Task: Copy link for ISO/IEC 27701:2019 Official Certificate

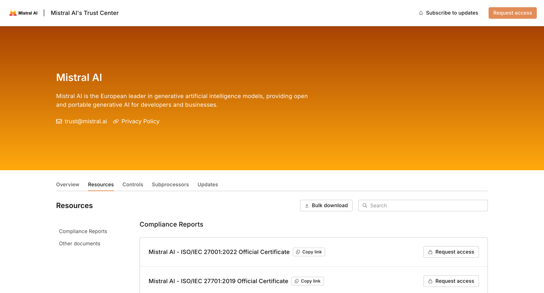Action: point(307,281)
